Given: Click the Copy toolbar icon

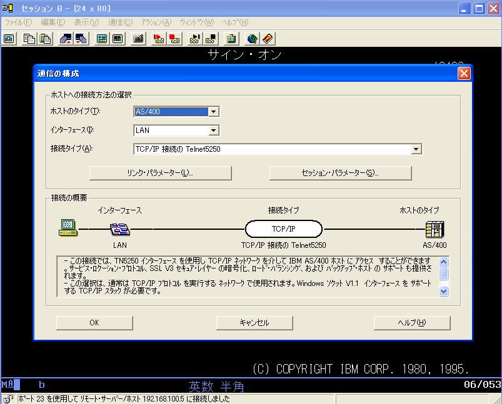Looking at the screenshot, I should coord(29,39).
